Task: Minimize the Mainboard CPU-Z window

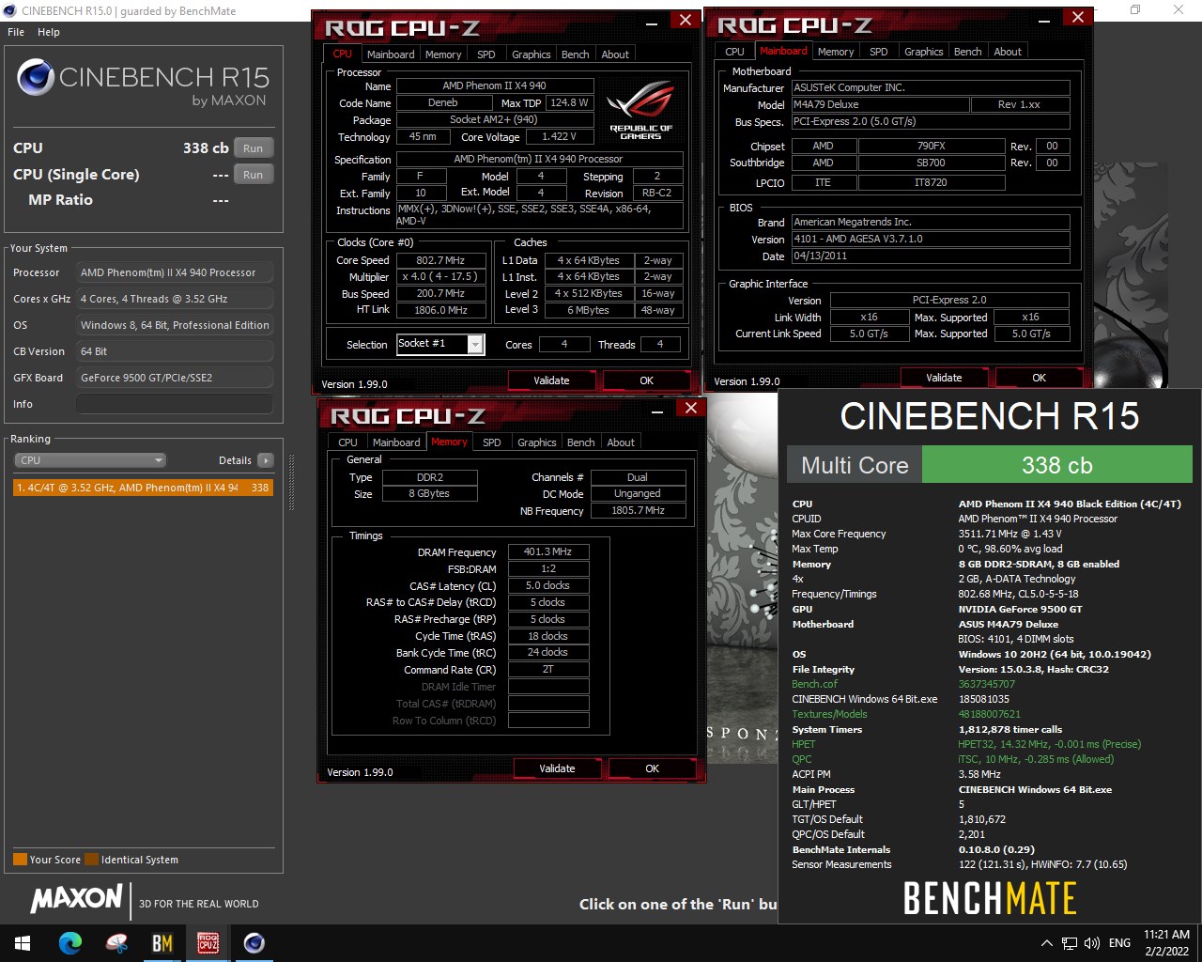Action: 1044,19
